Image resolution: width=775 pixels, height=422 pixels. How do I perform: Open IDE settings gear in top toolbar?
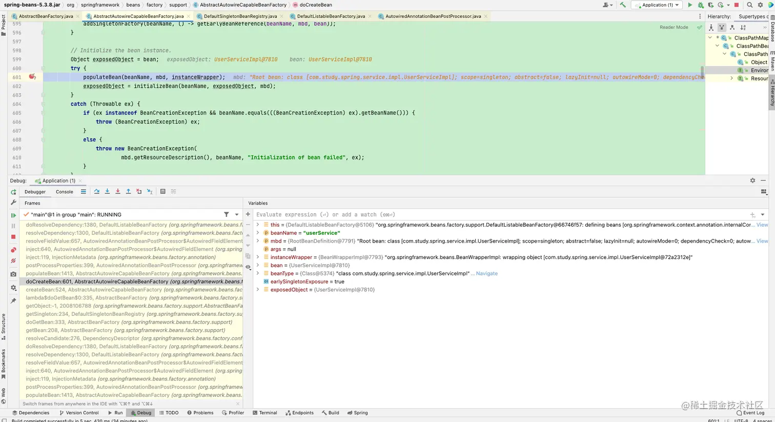[x=761, y=5]
